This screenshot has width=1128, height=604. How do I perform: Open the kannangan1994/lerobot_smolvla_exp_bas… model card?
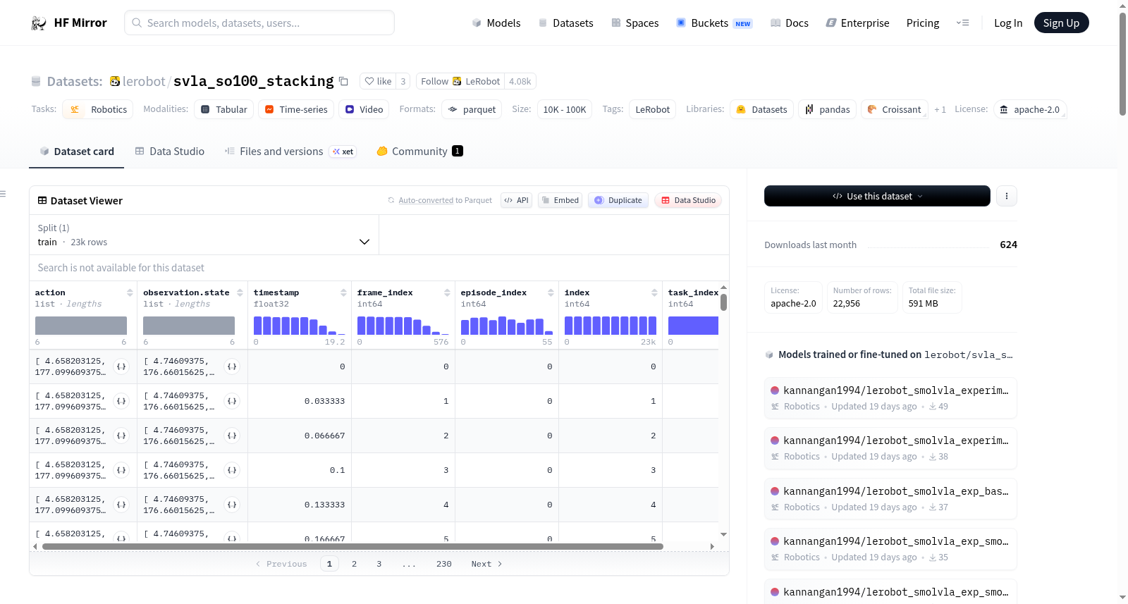coord(890,498)
